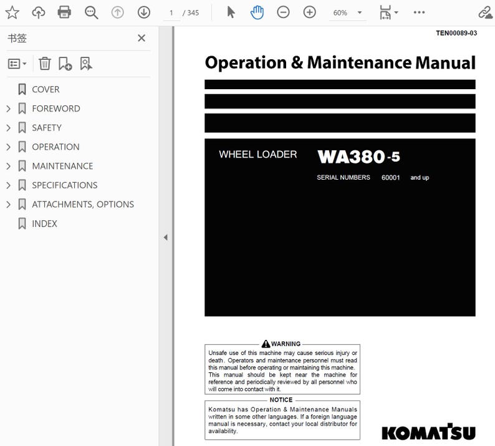Open the OPERATION bookmark

pyautogui.click(x=55, y=147)
